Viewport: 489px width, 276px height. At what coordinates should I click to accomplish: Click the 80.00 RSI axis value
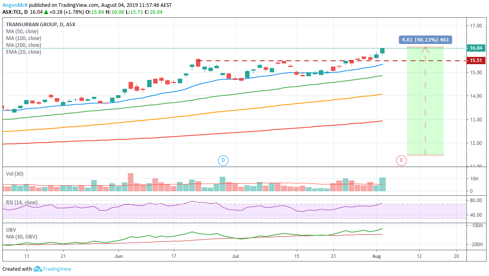click(476, 201)
